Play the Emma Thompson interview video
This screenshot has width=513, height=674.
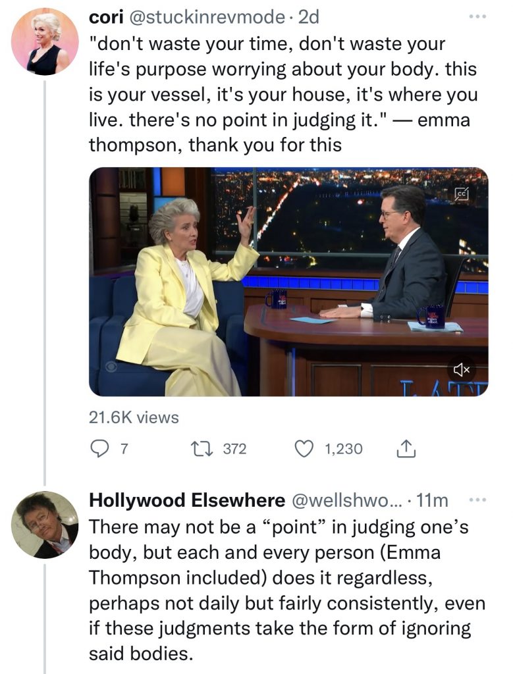tap(288, 282)
